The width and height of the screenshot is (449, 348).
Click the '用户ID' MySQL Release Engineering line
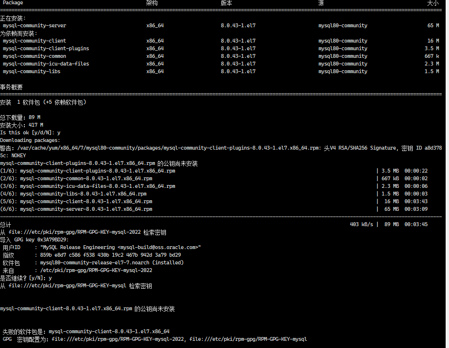(102, 247)
